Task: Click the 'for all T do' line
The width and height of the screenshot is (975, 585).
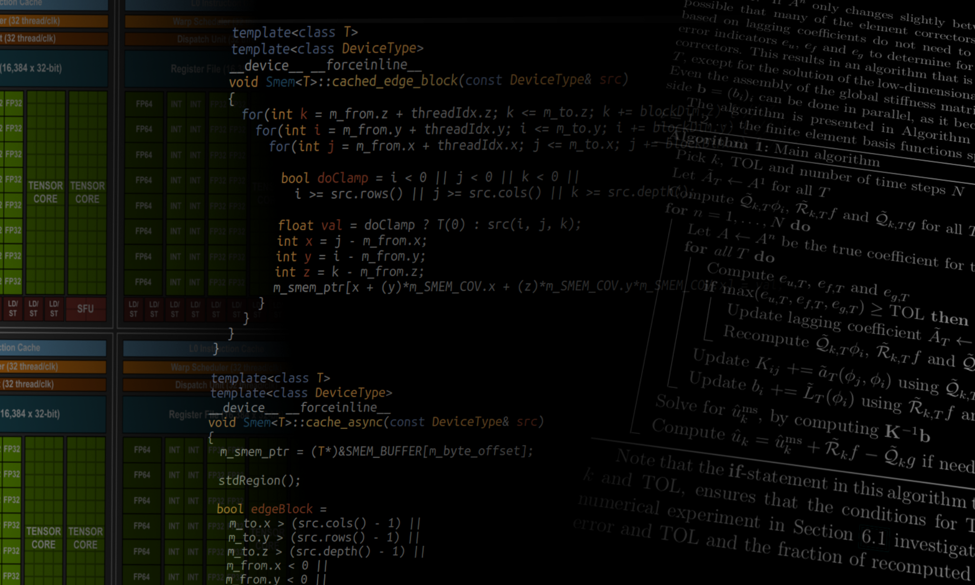Action: pos(729,253)
